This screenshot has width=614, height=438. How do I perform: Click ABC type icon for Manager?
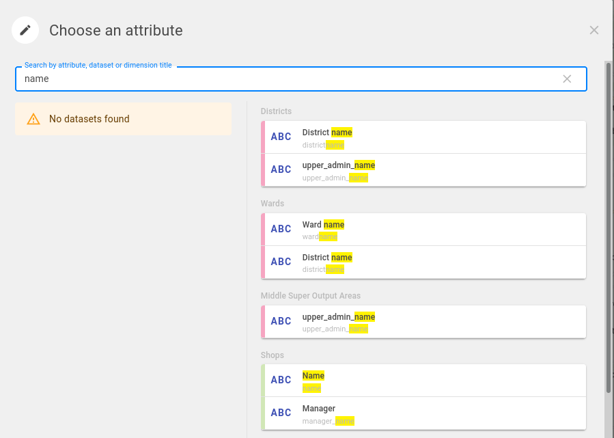281,413
